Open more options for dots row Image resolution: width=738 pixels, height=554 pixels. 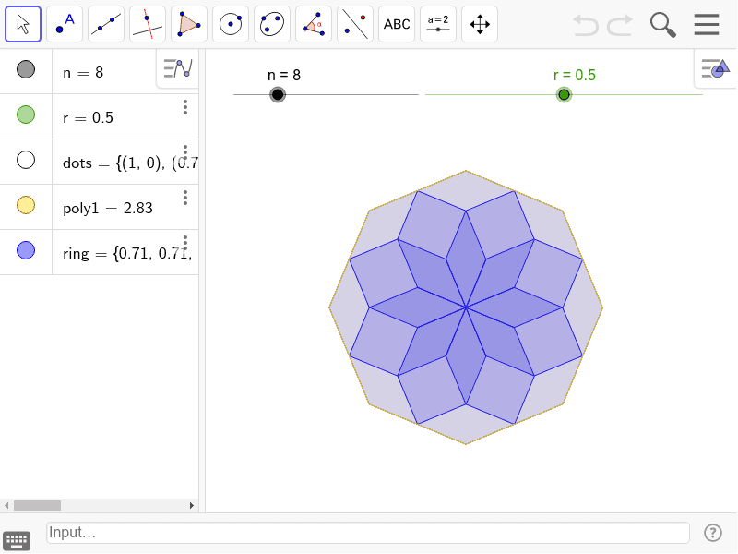pos(185,152)
